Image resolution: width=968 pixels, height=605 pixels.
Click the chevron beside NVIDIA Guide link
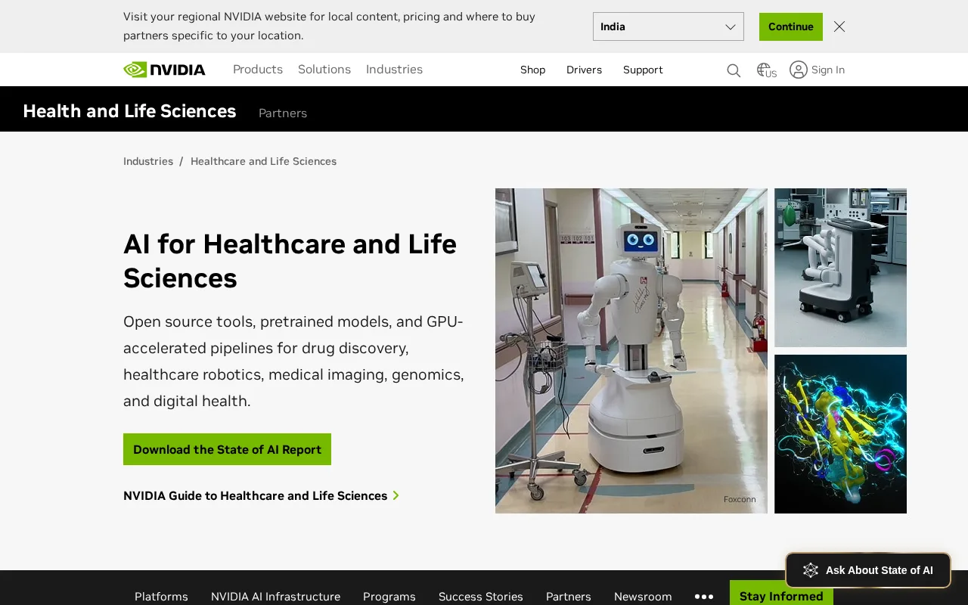[x=396, y=496]
